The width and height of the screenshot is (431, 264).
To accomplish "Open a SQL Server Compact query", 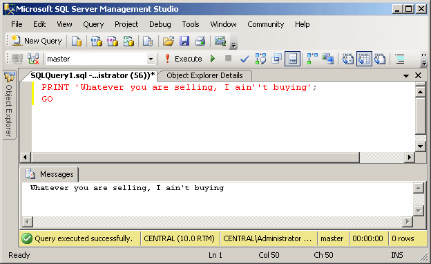I will coord(148,41).
